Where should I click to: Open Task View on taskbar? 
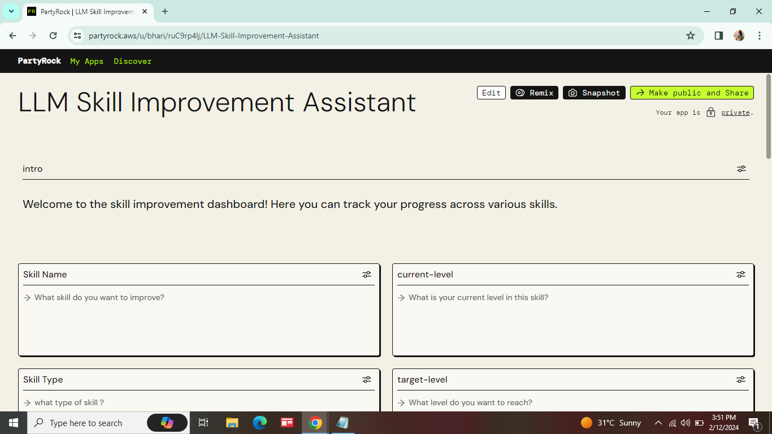(203, 423)
